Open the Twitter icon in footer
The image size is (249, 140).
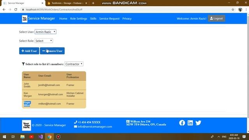click(x=198, y=123)
